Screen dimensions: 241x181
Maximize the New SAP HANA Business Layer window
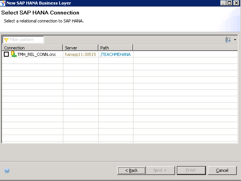tap(230, 3)
